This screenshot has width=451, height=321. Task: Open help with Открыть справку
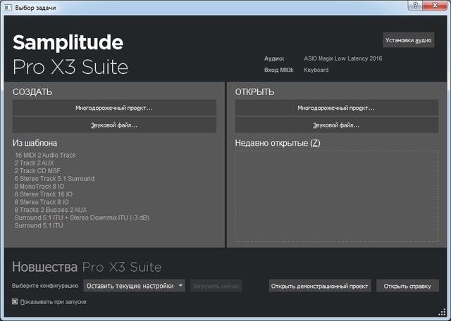pos(407,286)
